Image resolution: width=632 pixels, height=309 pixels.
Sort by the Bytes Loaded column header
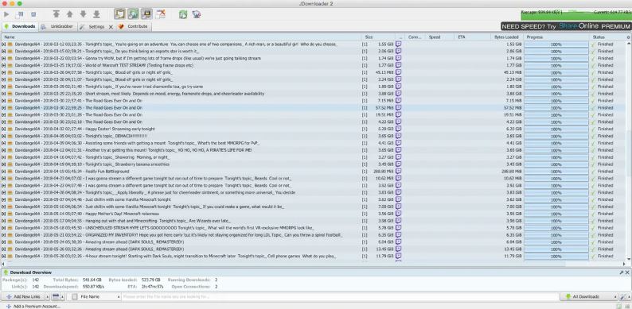(x=506, y=37)
